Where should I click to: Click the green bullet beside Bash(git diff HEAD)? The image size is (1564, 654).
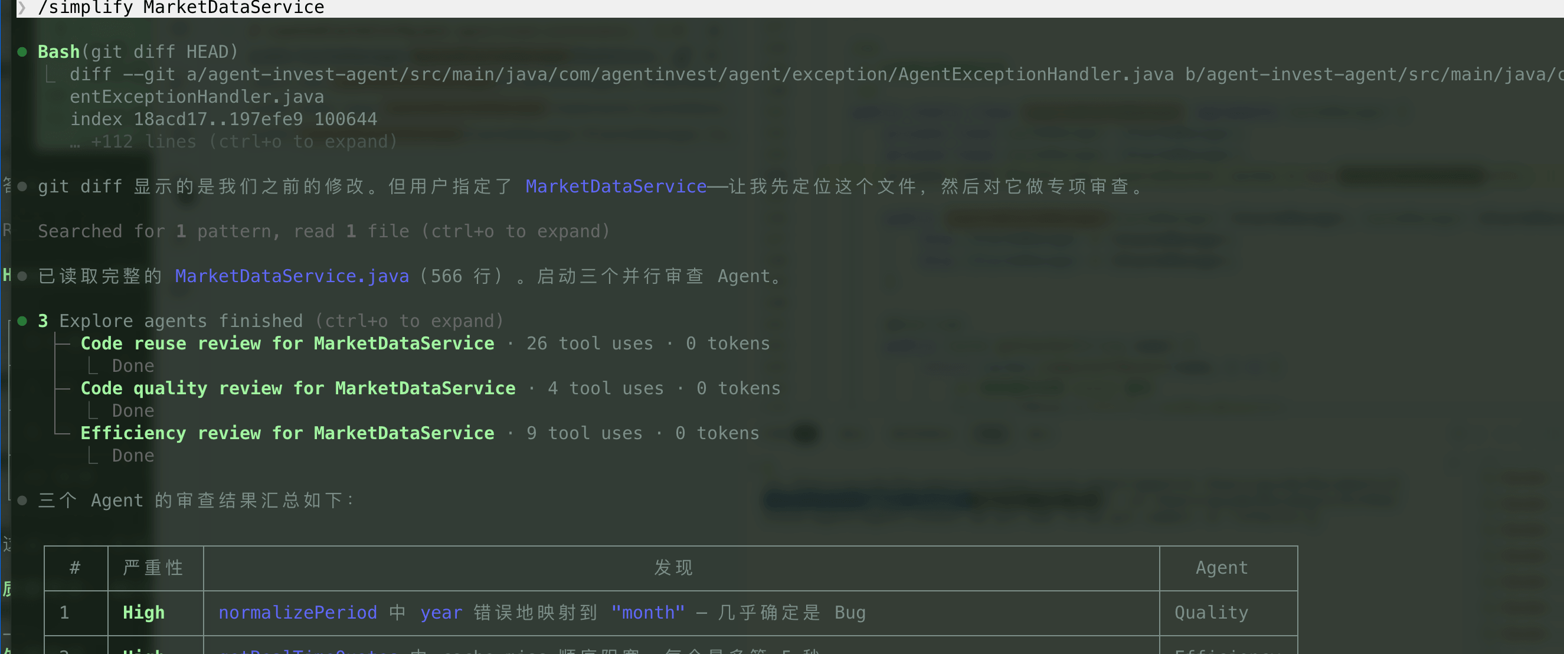(22, 51)
